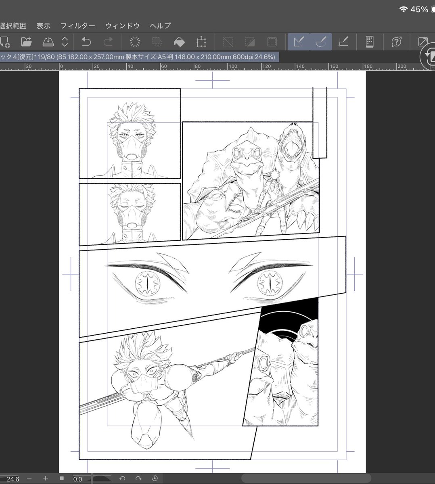Screen dimensions: 435x484
Task: Click the Invert selection icon
Action: coord(250,42)
